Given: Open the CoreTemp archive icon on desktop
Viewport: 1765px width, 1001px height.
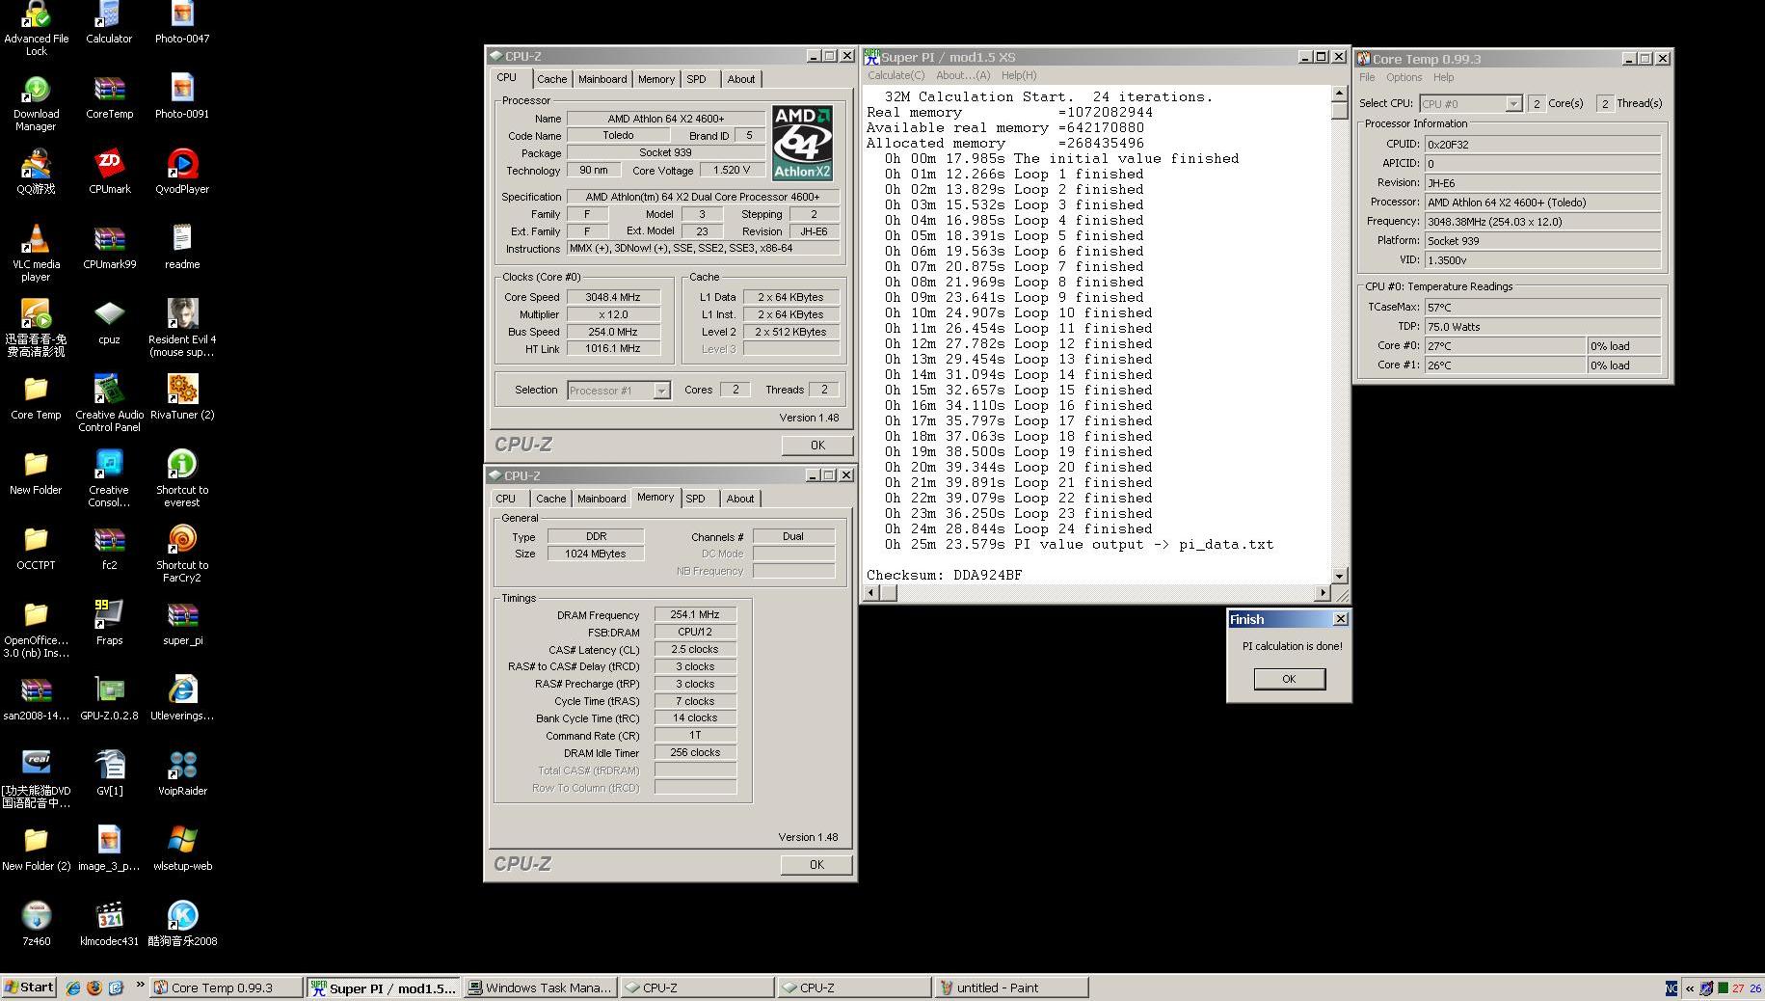Looking at the screenshot, I should click(x=109, y=96).
